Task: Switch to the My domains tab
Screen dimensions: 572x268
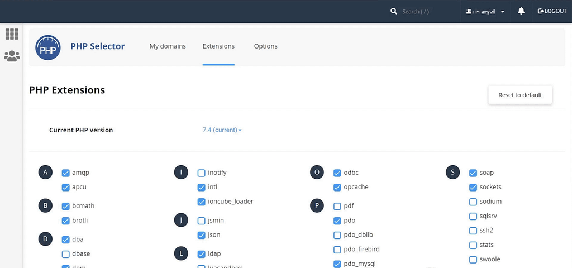Action: [168, 46]
